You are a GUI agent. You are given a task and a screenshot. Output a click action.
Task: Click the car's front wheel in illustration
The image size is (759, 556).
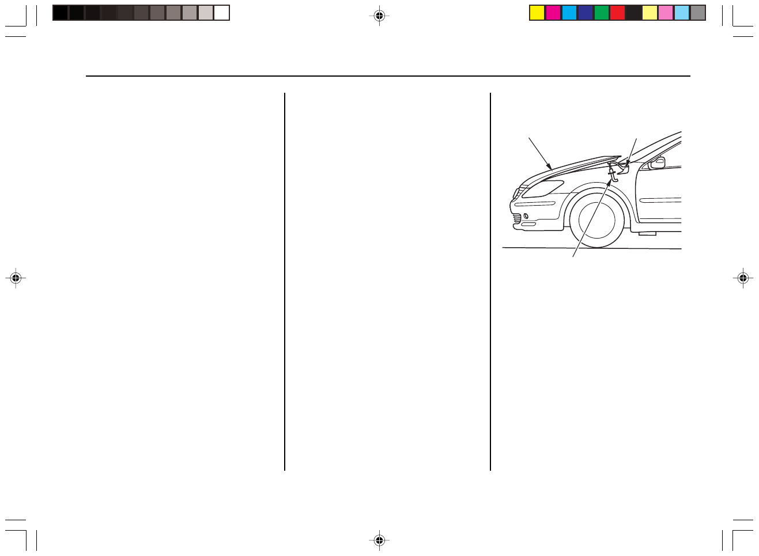coord(596,220)
